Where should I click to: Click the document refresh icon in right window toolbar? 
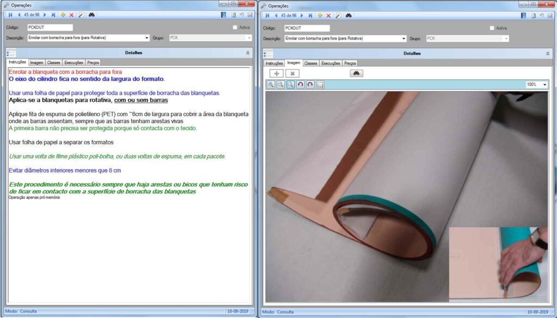tap(533, 16)
